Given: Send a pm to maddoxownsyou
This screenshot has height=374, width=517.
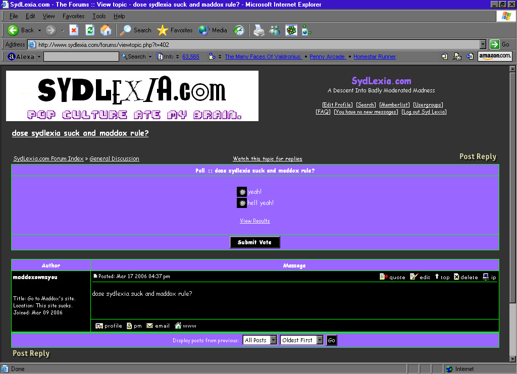Looking at the screenshot, I should [x=134, y=326].
